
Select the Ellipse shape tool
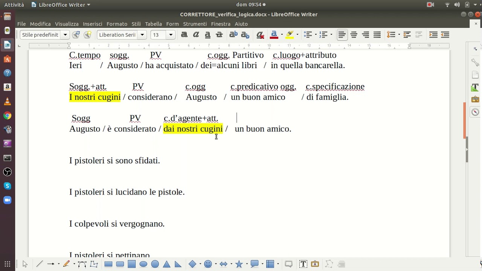point(143,264)
